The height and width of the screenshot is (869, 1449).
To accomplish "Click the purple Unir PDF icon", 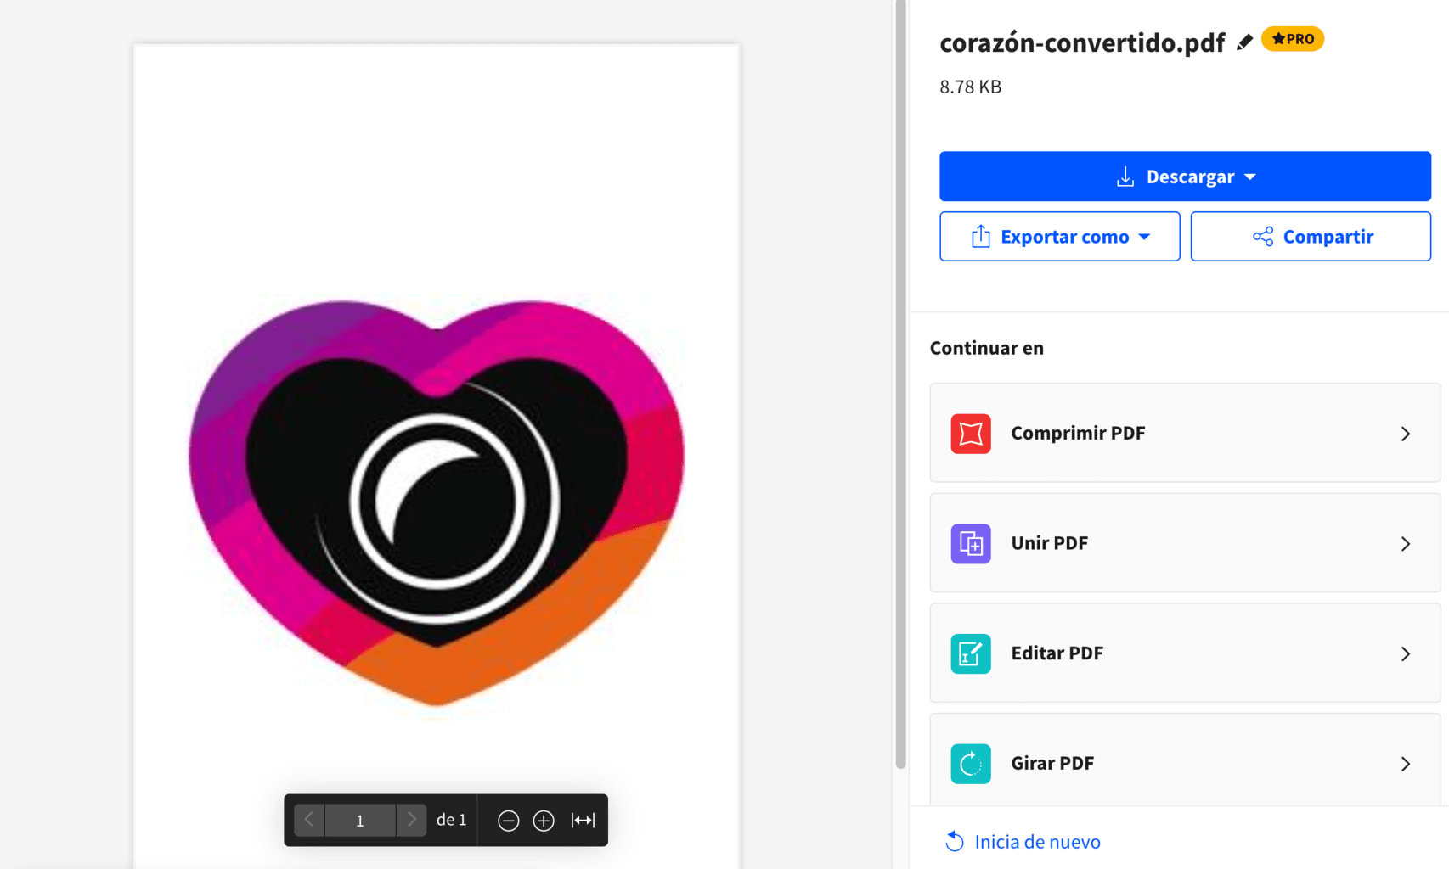I will (x=971, y=543).
